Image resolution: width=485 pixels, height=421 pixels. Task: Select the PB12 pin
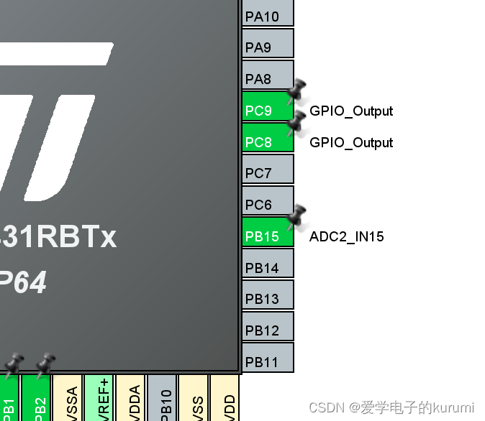tap(268, 326)
